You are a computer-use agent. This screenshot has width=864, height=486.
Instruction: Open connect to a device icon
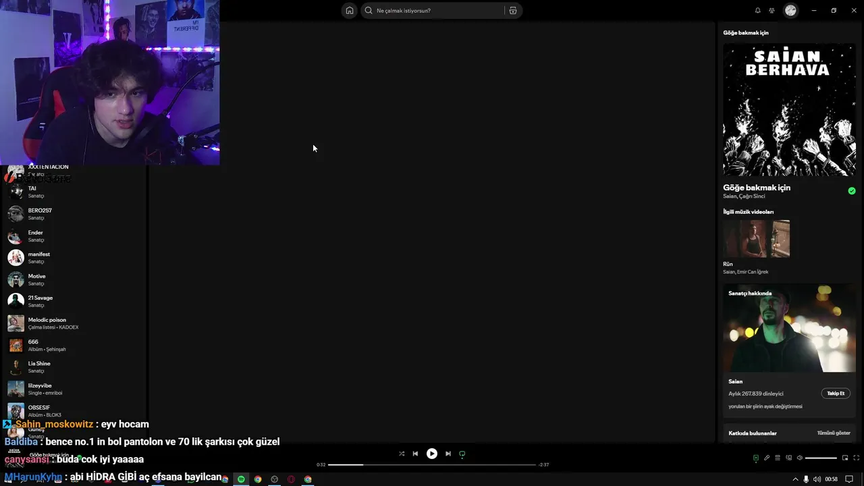pos(788,458)
